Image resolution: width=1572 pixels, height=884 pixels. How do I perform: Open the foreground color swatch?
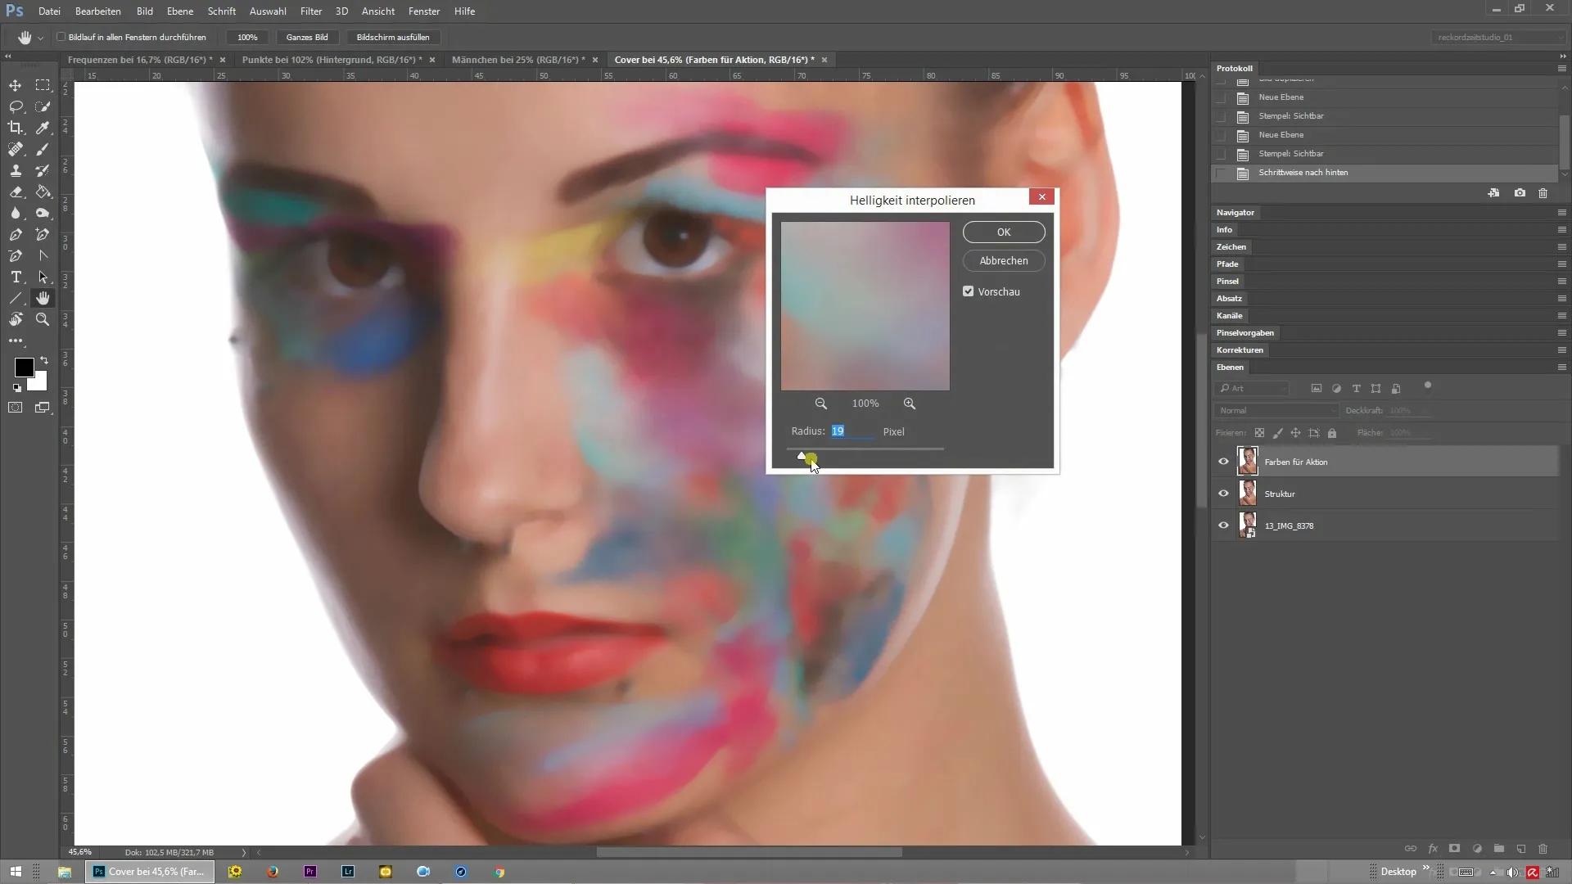click(24, 368)
